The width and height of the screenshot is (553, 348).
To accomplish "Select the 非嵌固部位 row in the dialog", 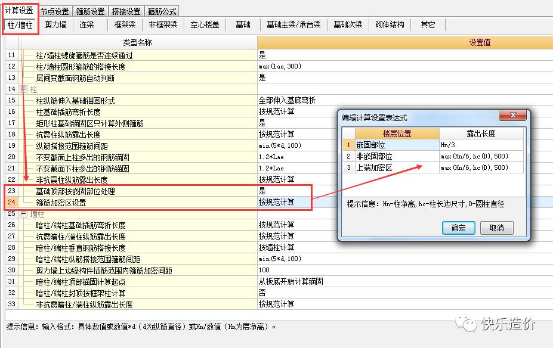I will pyautogui.click(x=397, y=156).
